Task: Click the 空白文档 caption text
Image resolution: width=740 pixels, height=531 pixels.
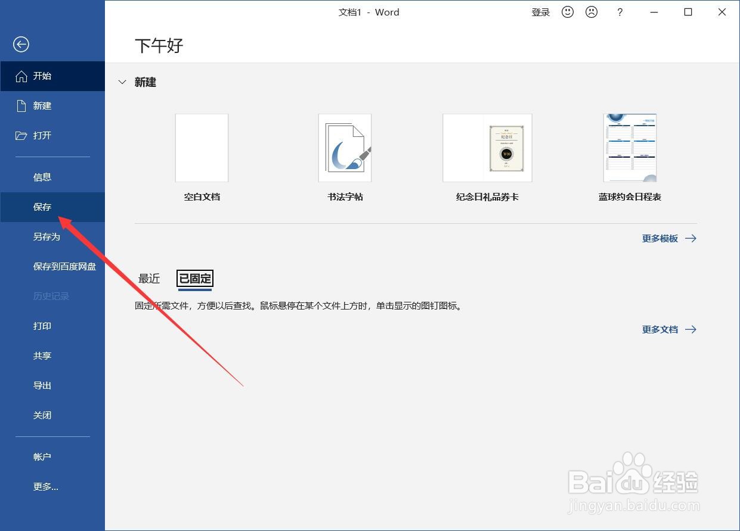Action: 202,196
